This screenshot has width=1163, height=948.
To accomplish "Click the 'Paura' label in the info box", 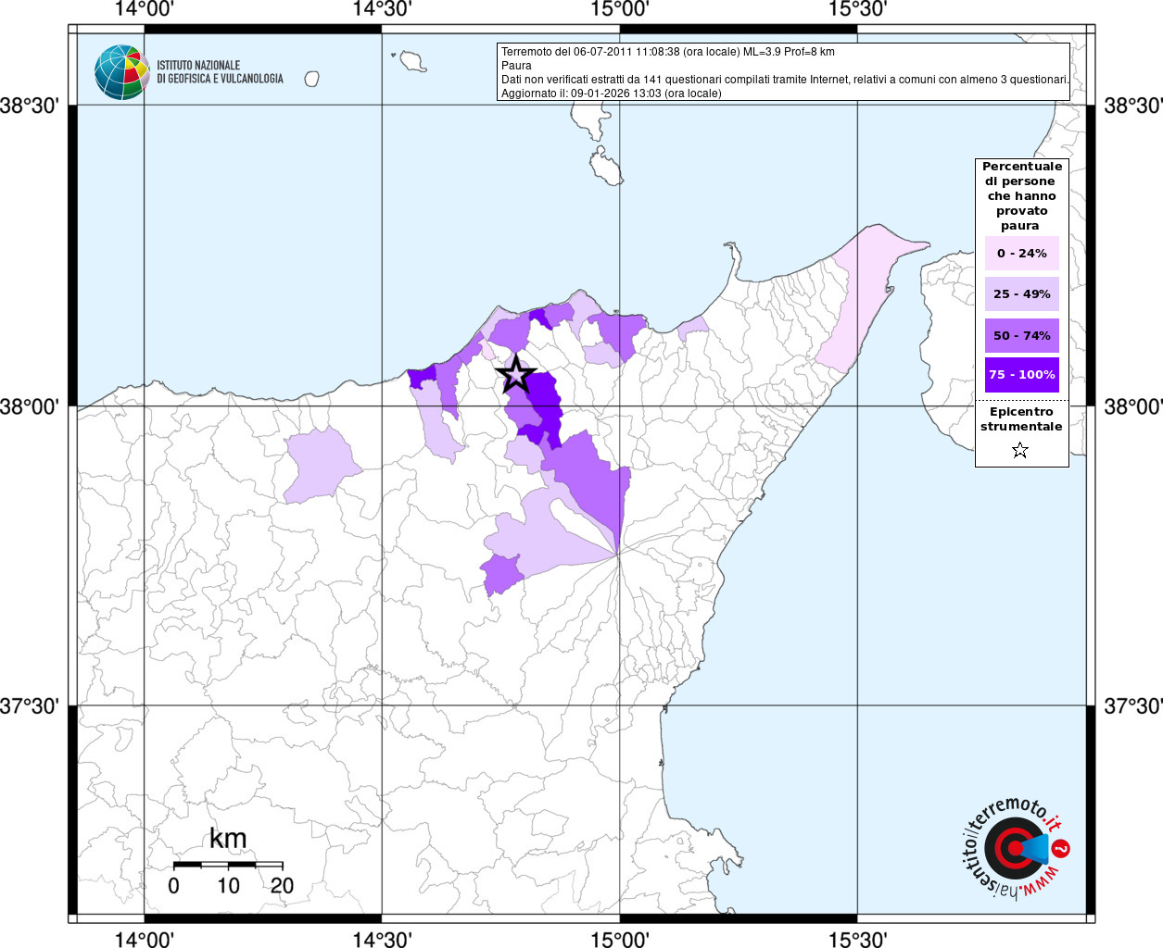I will (516, 66).
